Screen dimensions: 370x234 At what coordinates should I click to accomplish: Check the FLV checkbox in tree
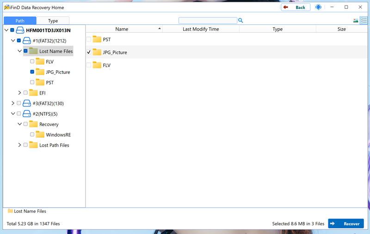coord(32,62)
